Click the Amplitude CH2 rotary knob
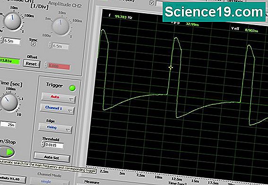 click(x=61, y=26)
